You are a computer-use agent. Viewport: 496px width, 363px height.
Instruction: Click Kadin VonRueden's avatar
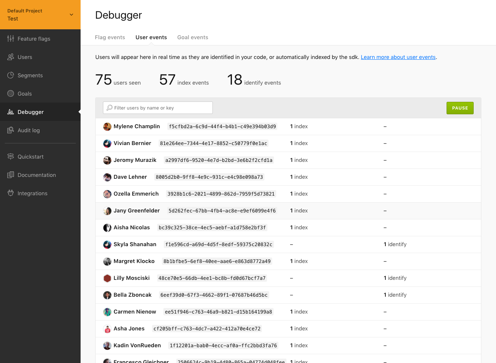point(107,346)
